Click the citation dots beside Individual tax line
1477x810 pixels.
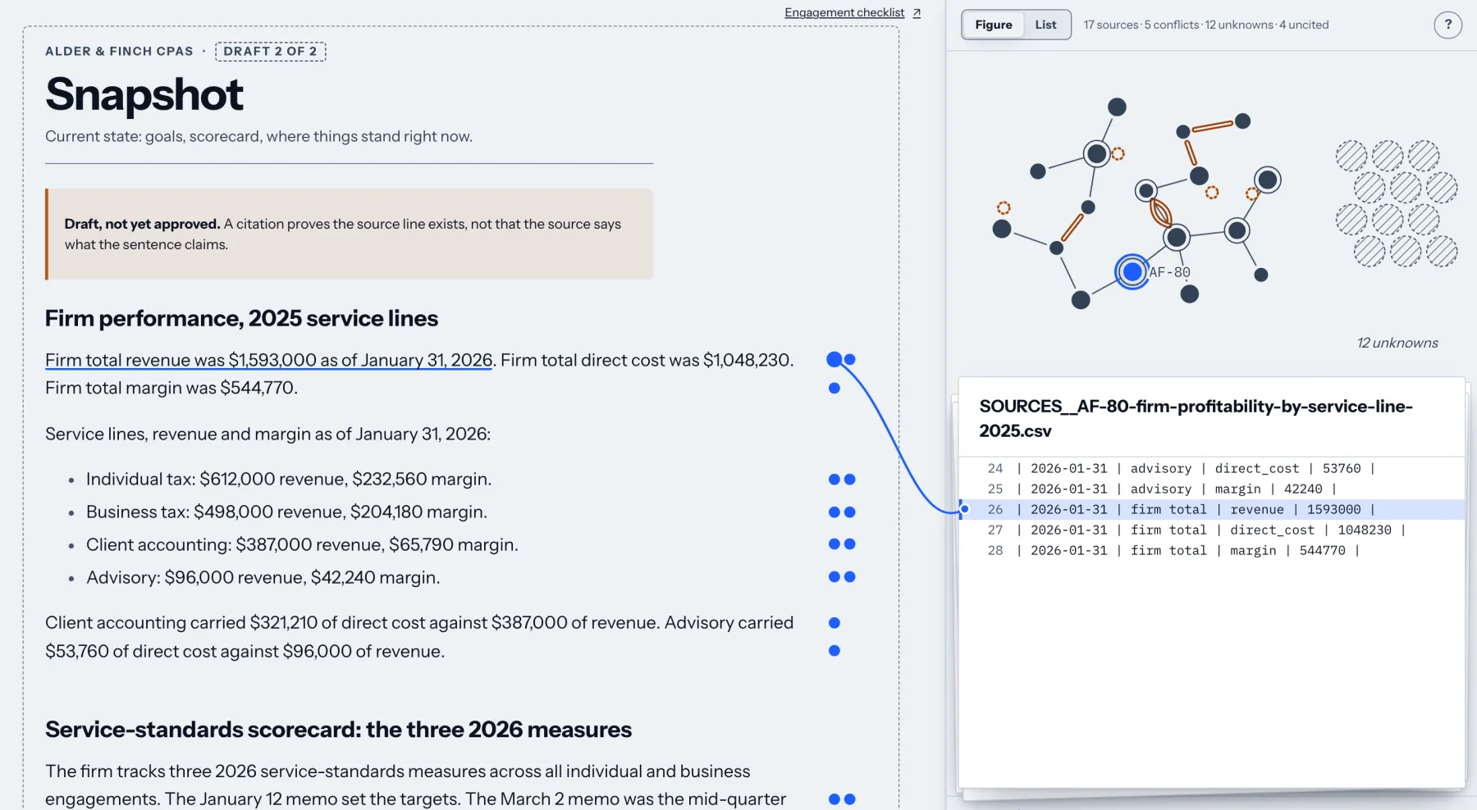[842, 480]
